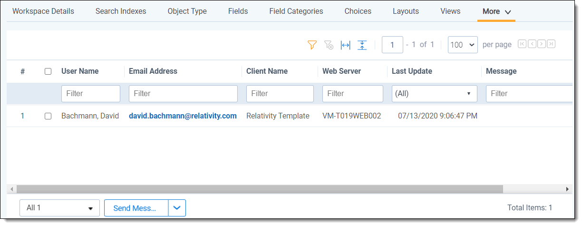Go to the previous page
This screenshot has height=226, width=582.
click(x=532, y=44)
